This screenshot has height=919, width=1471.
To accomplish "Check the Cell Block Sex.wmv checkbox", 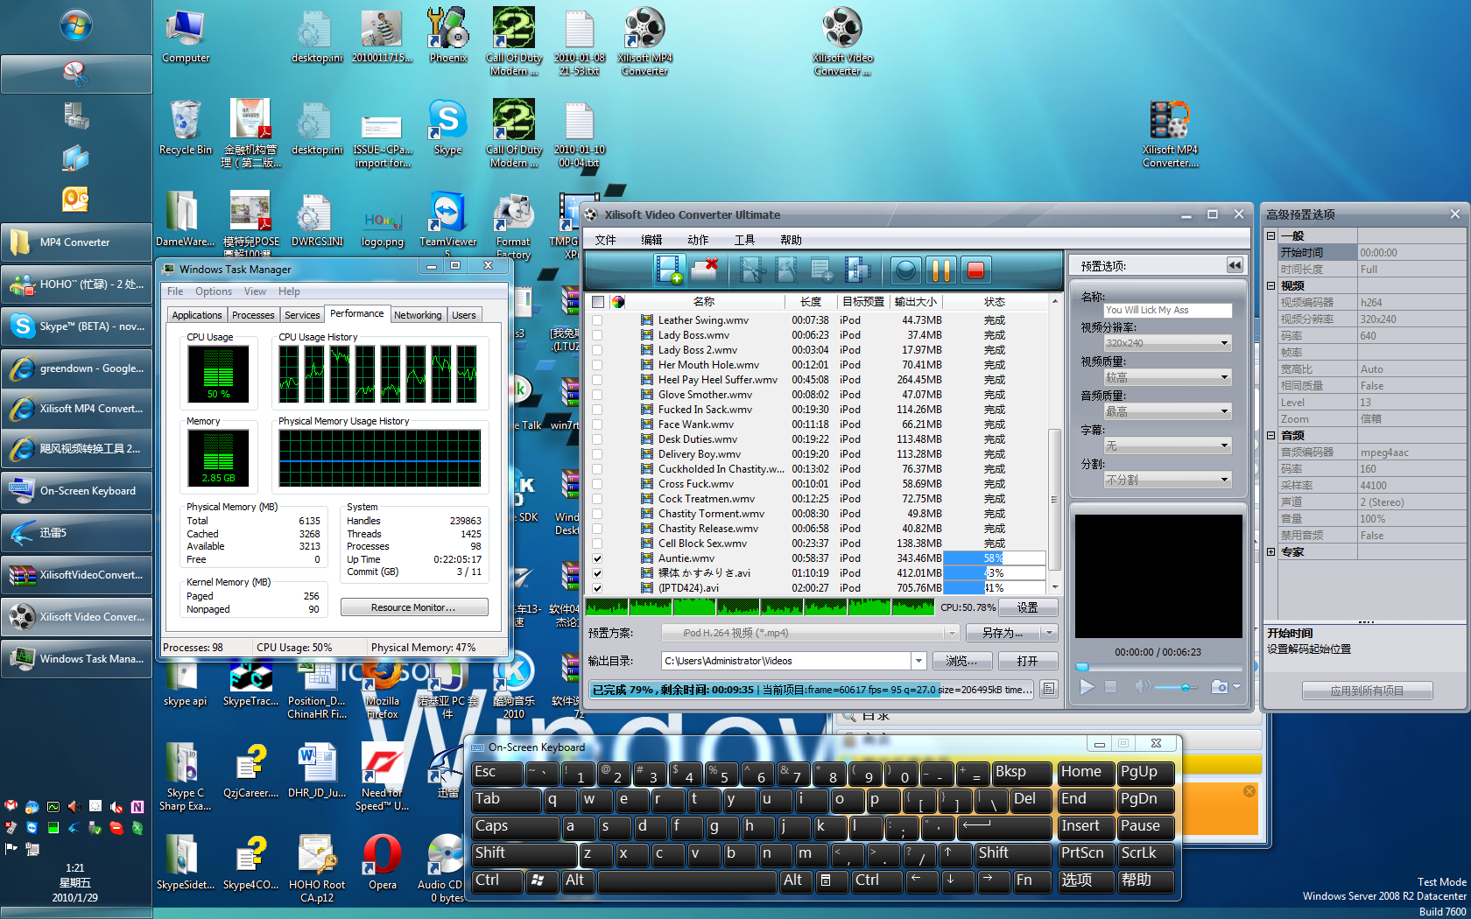I will click(597, 544).
